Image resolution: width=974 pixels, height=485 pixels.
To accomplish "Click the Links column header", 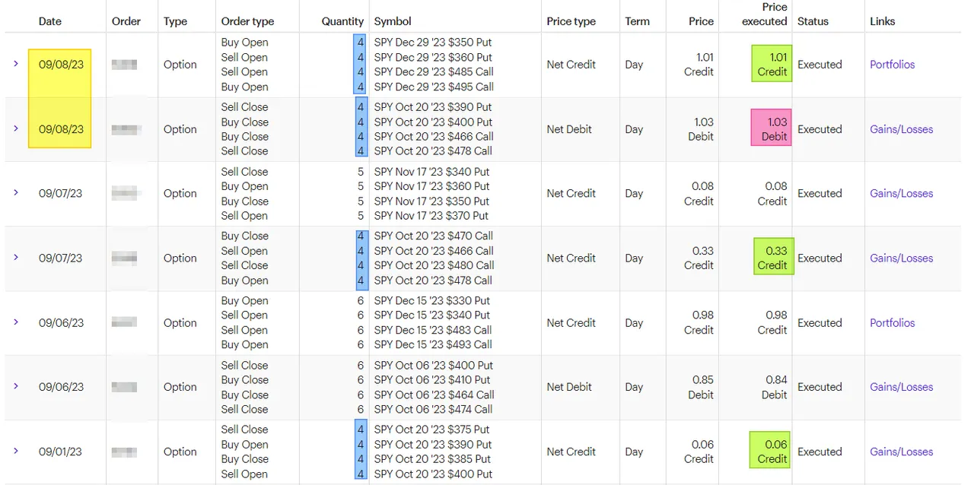I will click(883, 21).
